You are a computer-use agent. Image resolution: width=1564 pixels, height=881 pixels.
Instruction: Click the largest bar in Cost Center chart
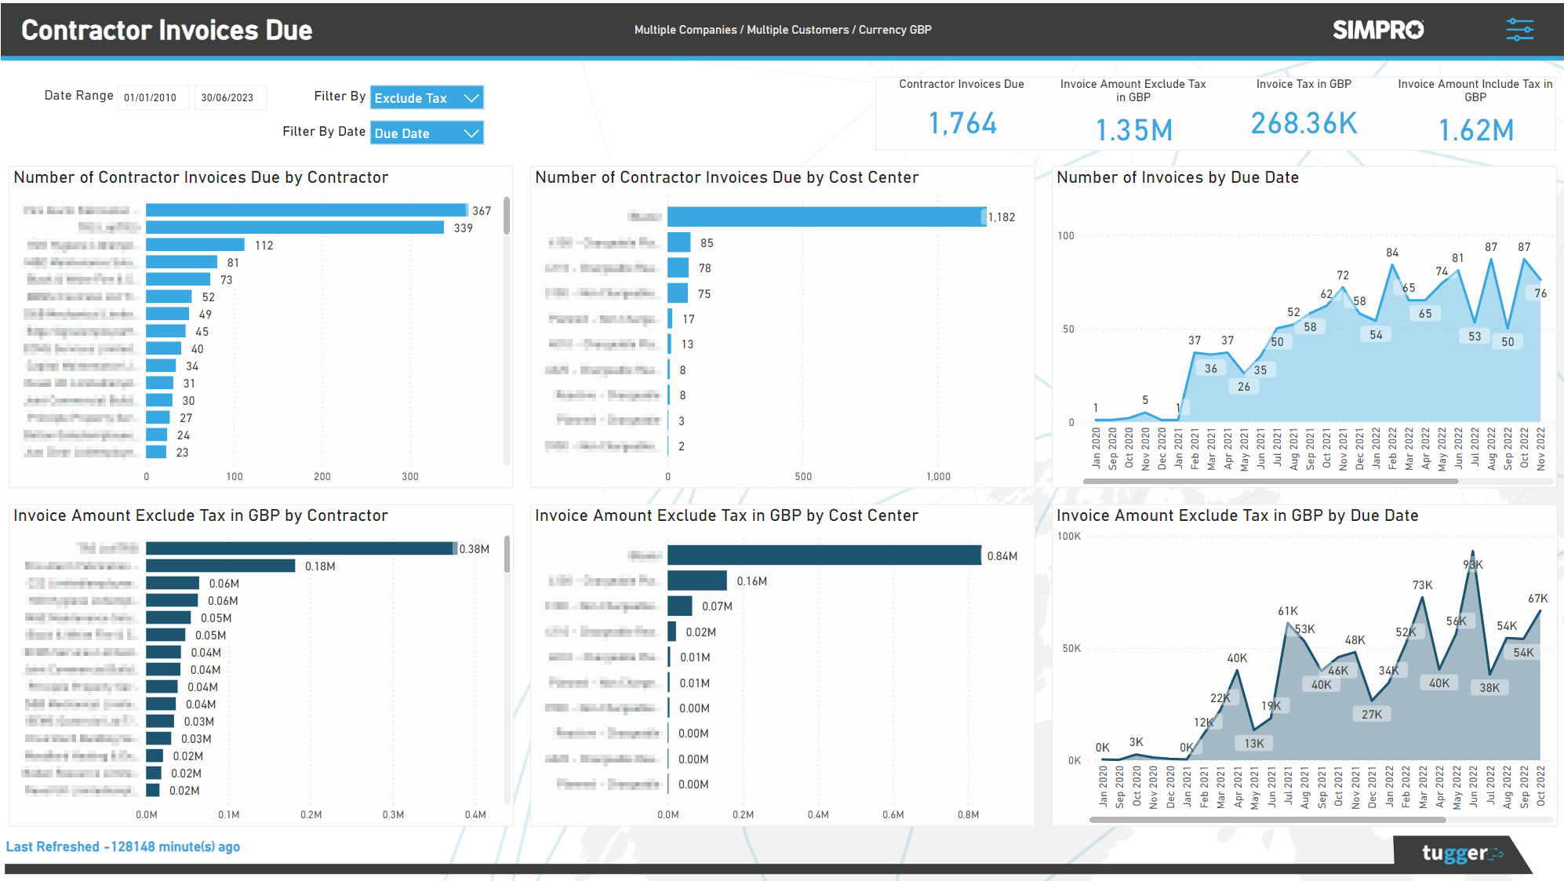tap(824, 217)
